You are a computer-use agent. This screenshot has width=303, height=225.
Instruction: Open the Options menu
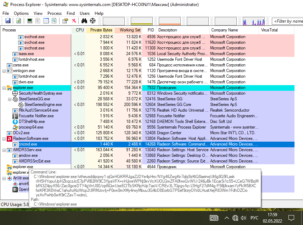(21, 13)
